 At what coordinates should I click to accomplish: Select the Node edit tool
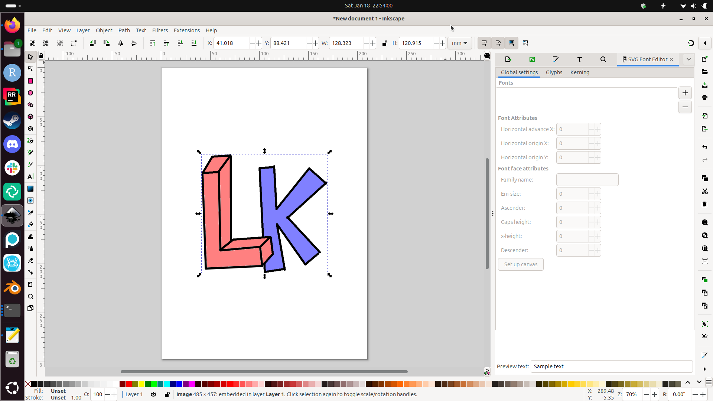point(30,69)
